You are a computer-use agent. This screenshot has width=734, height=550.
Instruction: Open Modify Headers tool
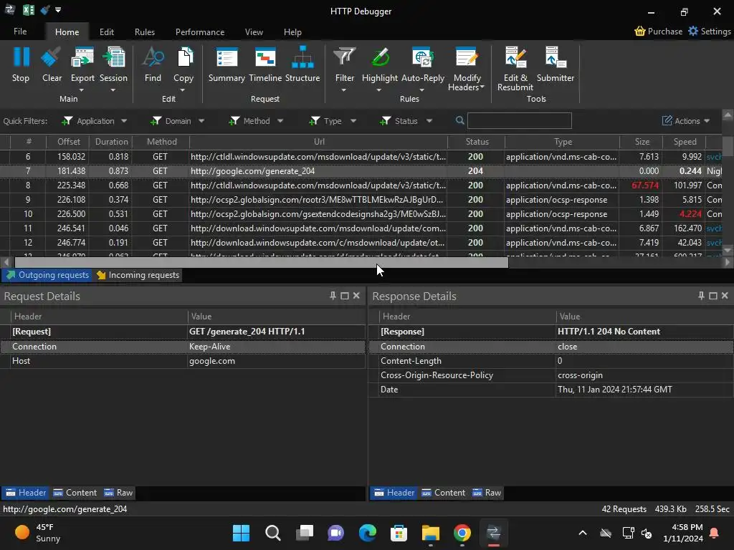(x=466, y=68)
